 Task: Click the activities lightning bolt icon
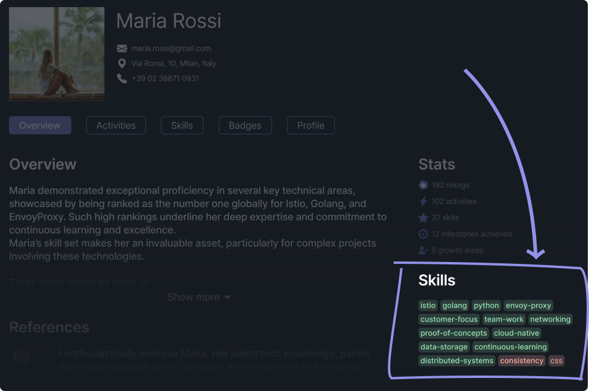[x=423, y=201]
